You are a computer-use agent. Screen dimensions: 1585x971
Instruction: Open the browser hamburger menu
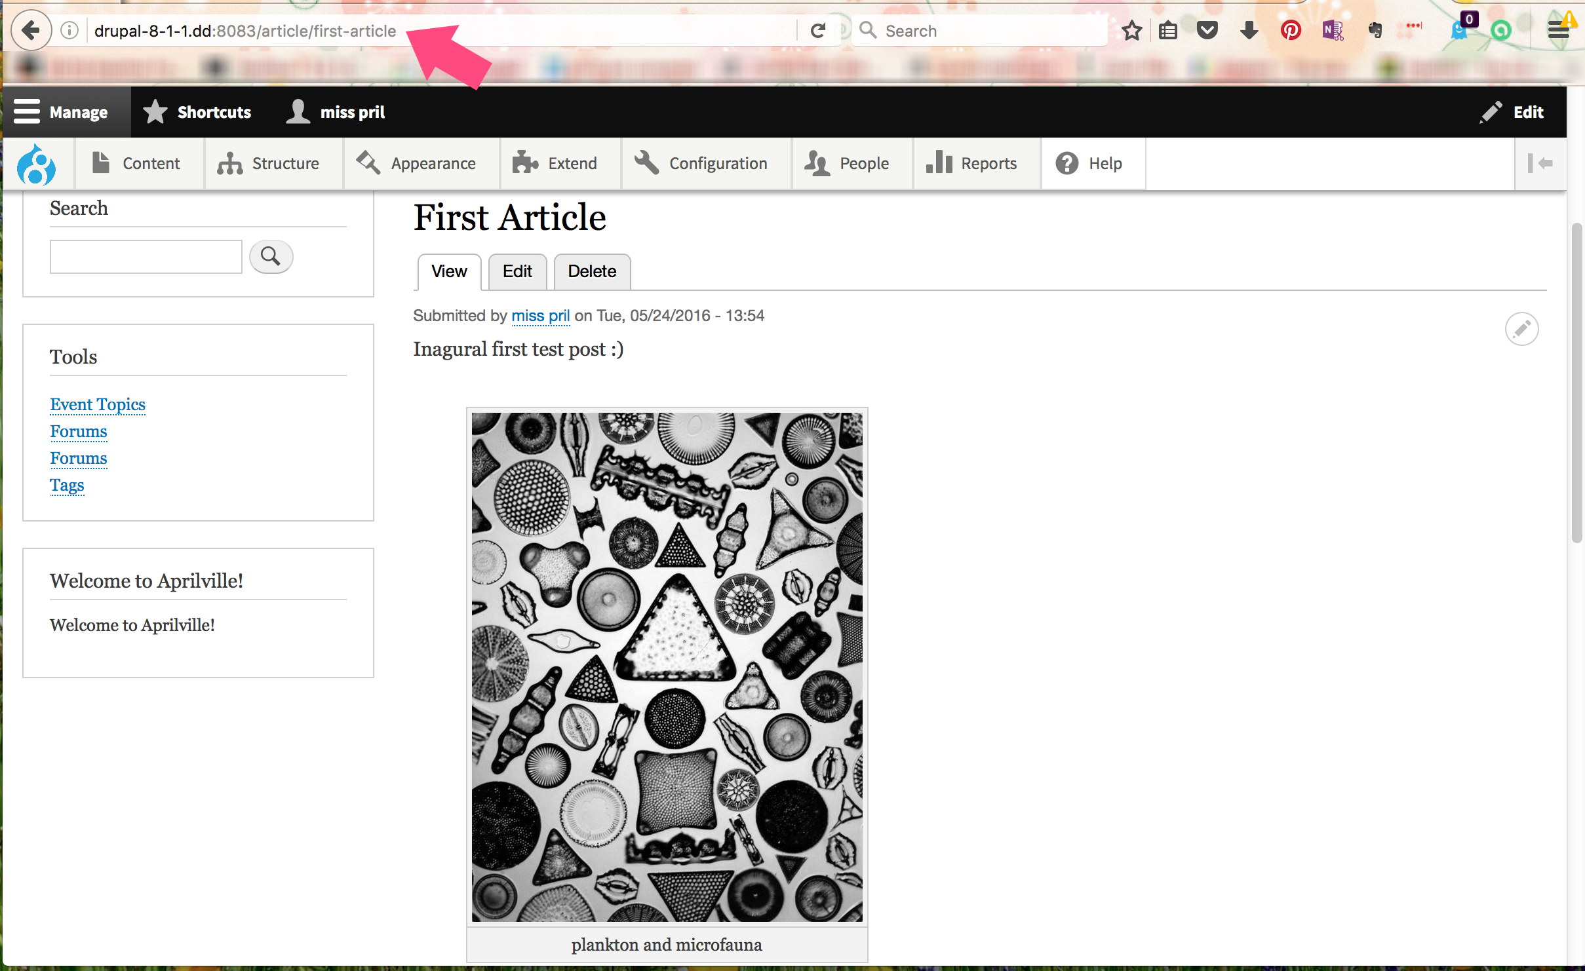[x=1559, y=31]
